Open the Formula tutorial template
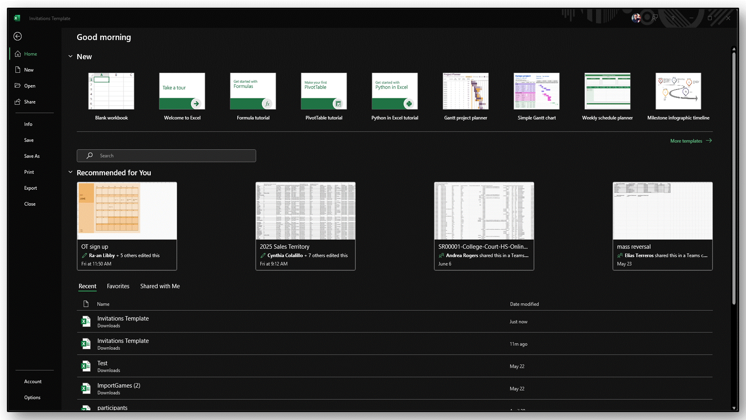 pyautogui.click(x=253, y=96)
